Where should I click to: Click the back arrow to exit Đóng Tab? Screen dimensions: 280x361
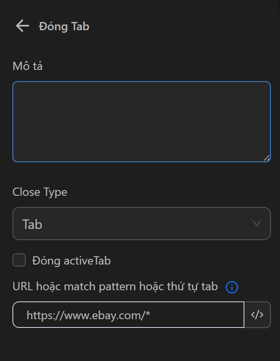(x=22, y=26)
